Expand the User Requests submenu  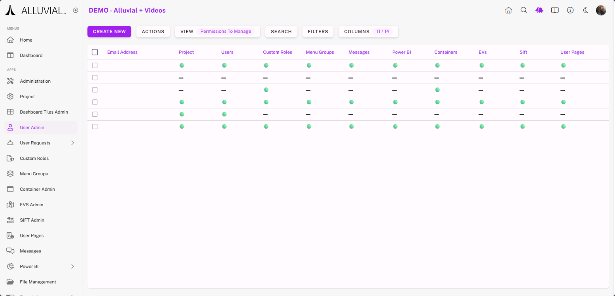[72, 143]
